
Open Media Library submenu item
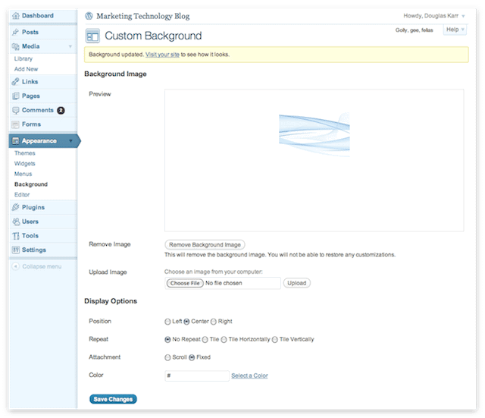pyautogui.click(x=23, y=59)
